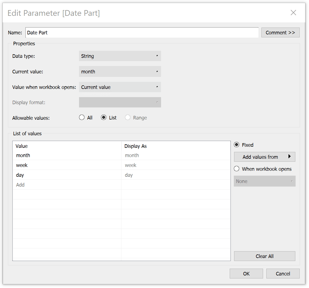The width and height of the screenshot is (309, 288).
Task: Select the 'month' value cell
Action: coord(67,155)
